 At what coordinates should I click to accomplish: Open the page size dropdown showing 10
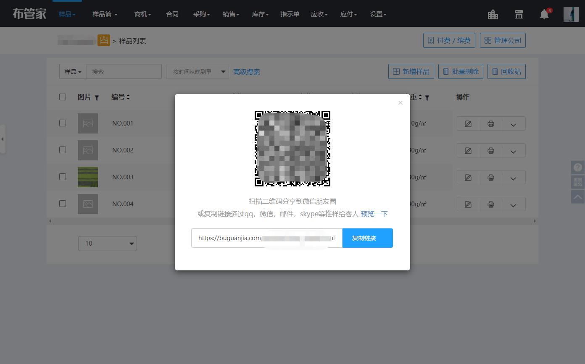[108, 244]
